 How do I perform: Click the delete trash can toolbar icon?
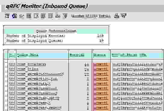[x=7, y=16]
